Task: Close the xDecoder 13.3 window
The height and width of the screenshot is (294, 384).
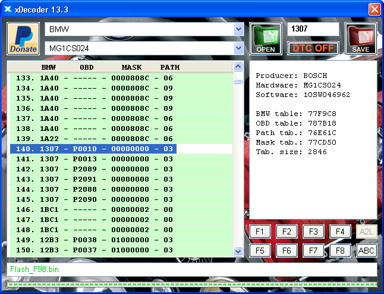Action: (x=374, y=9)
